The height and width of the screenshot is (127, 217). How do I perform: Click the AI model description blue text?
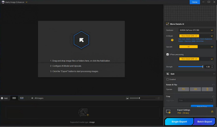[195, 40]
